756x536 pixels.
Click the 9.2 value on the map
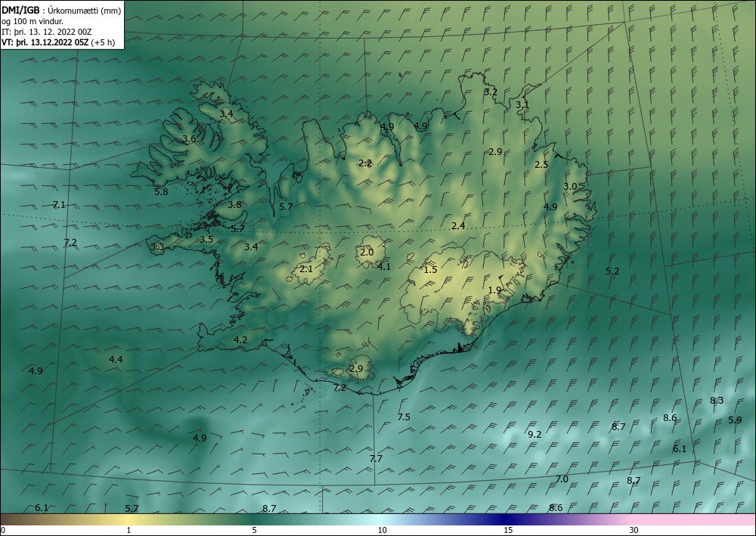point(534,434)
